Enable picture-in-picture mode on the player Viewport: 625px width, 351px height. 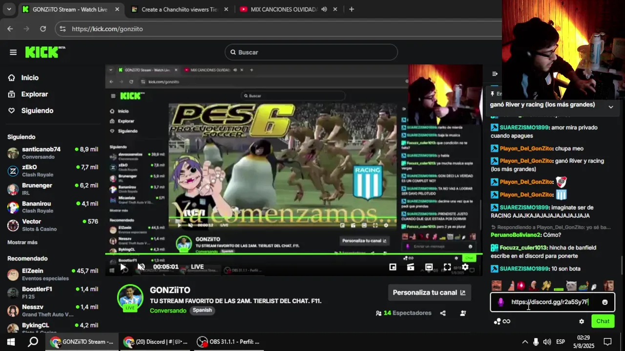coord(393,267)
